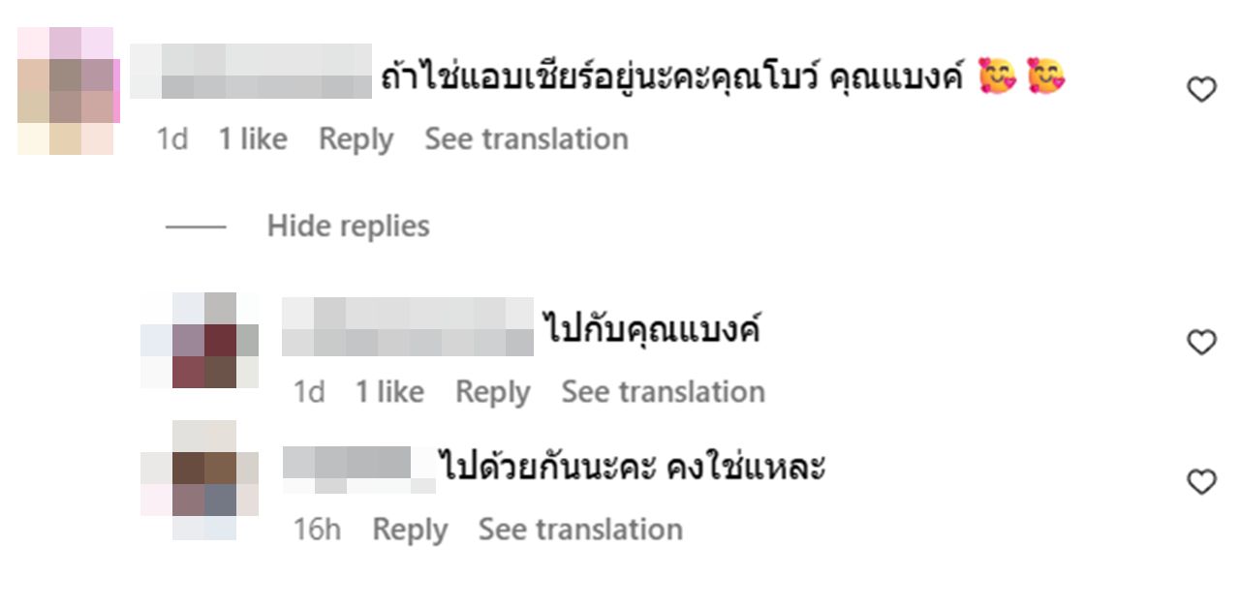Open the blurred username on the top comment

[251, 72]
